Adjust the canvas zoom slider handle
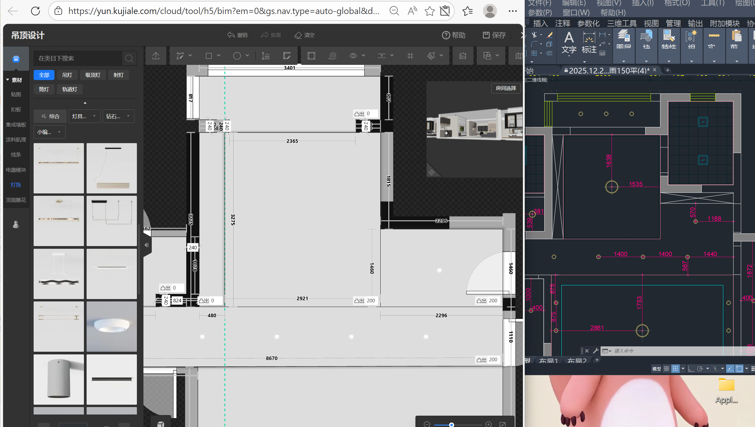This screenshot has width=755, height=427. point(451,425)
